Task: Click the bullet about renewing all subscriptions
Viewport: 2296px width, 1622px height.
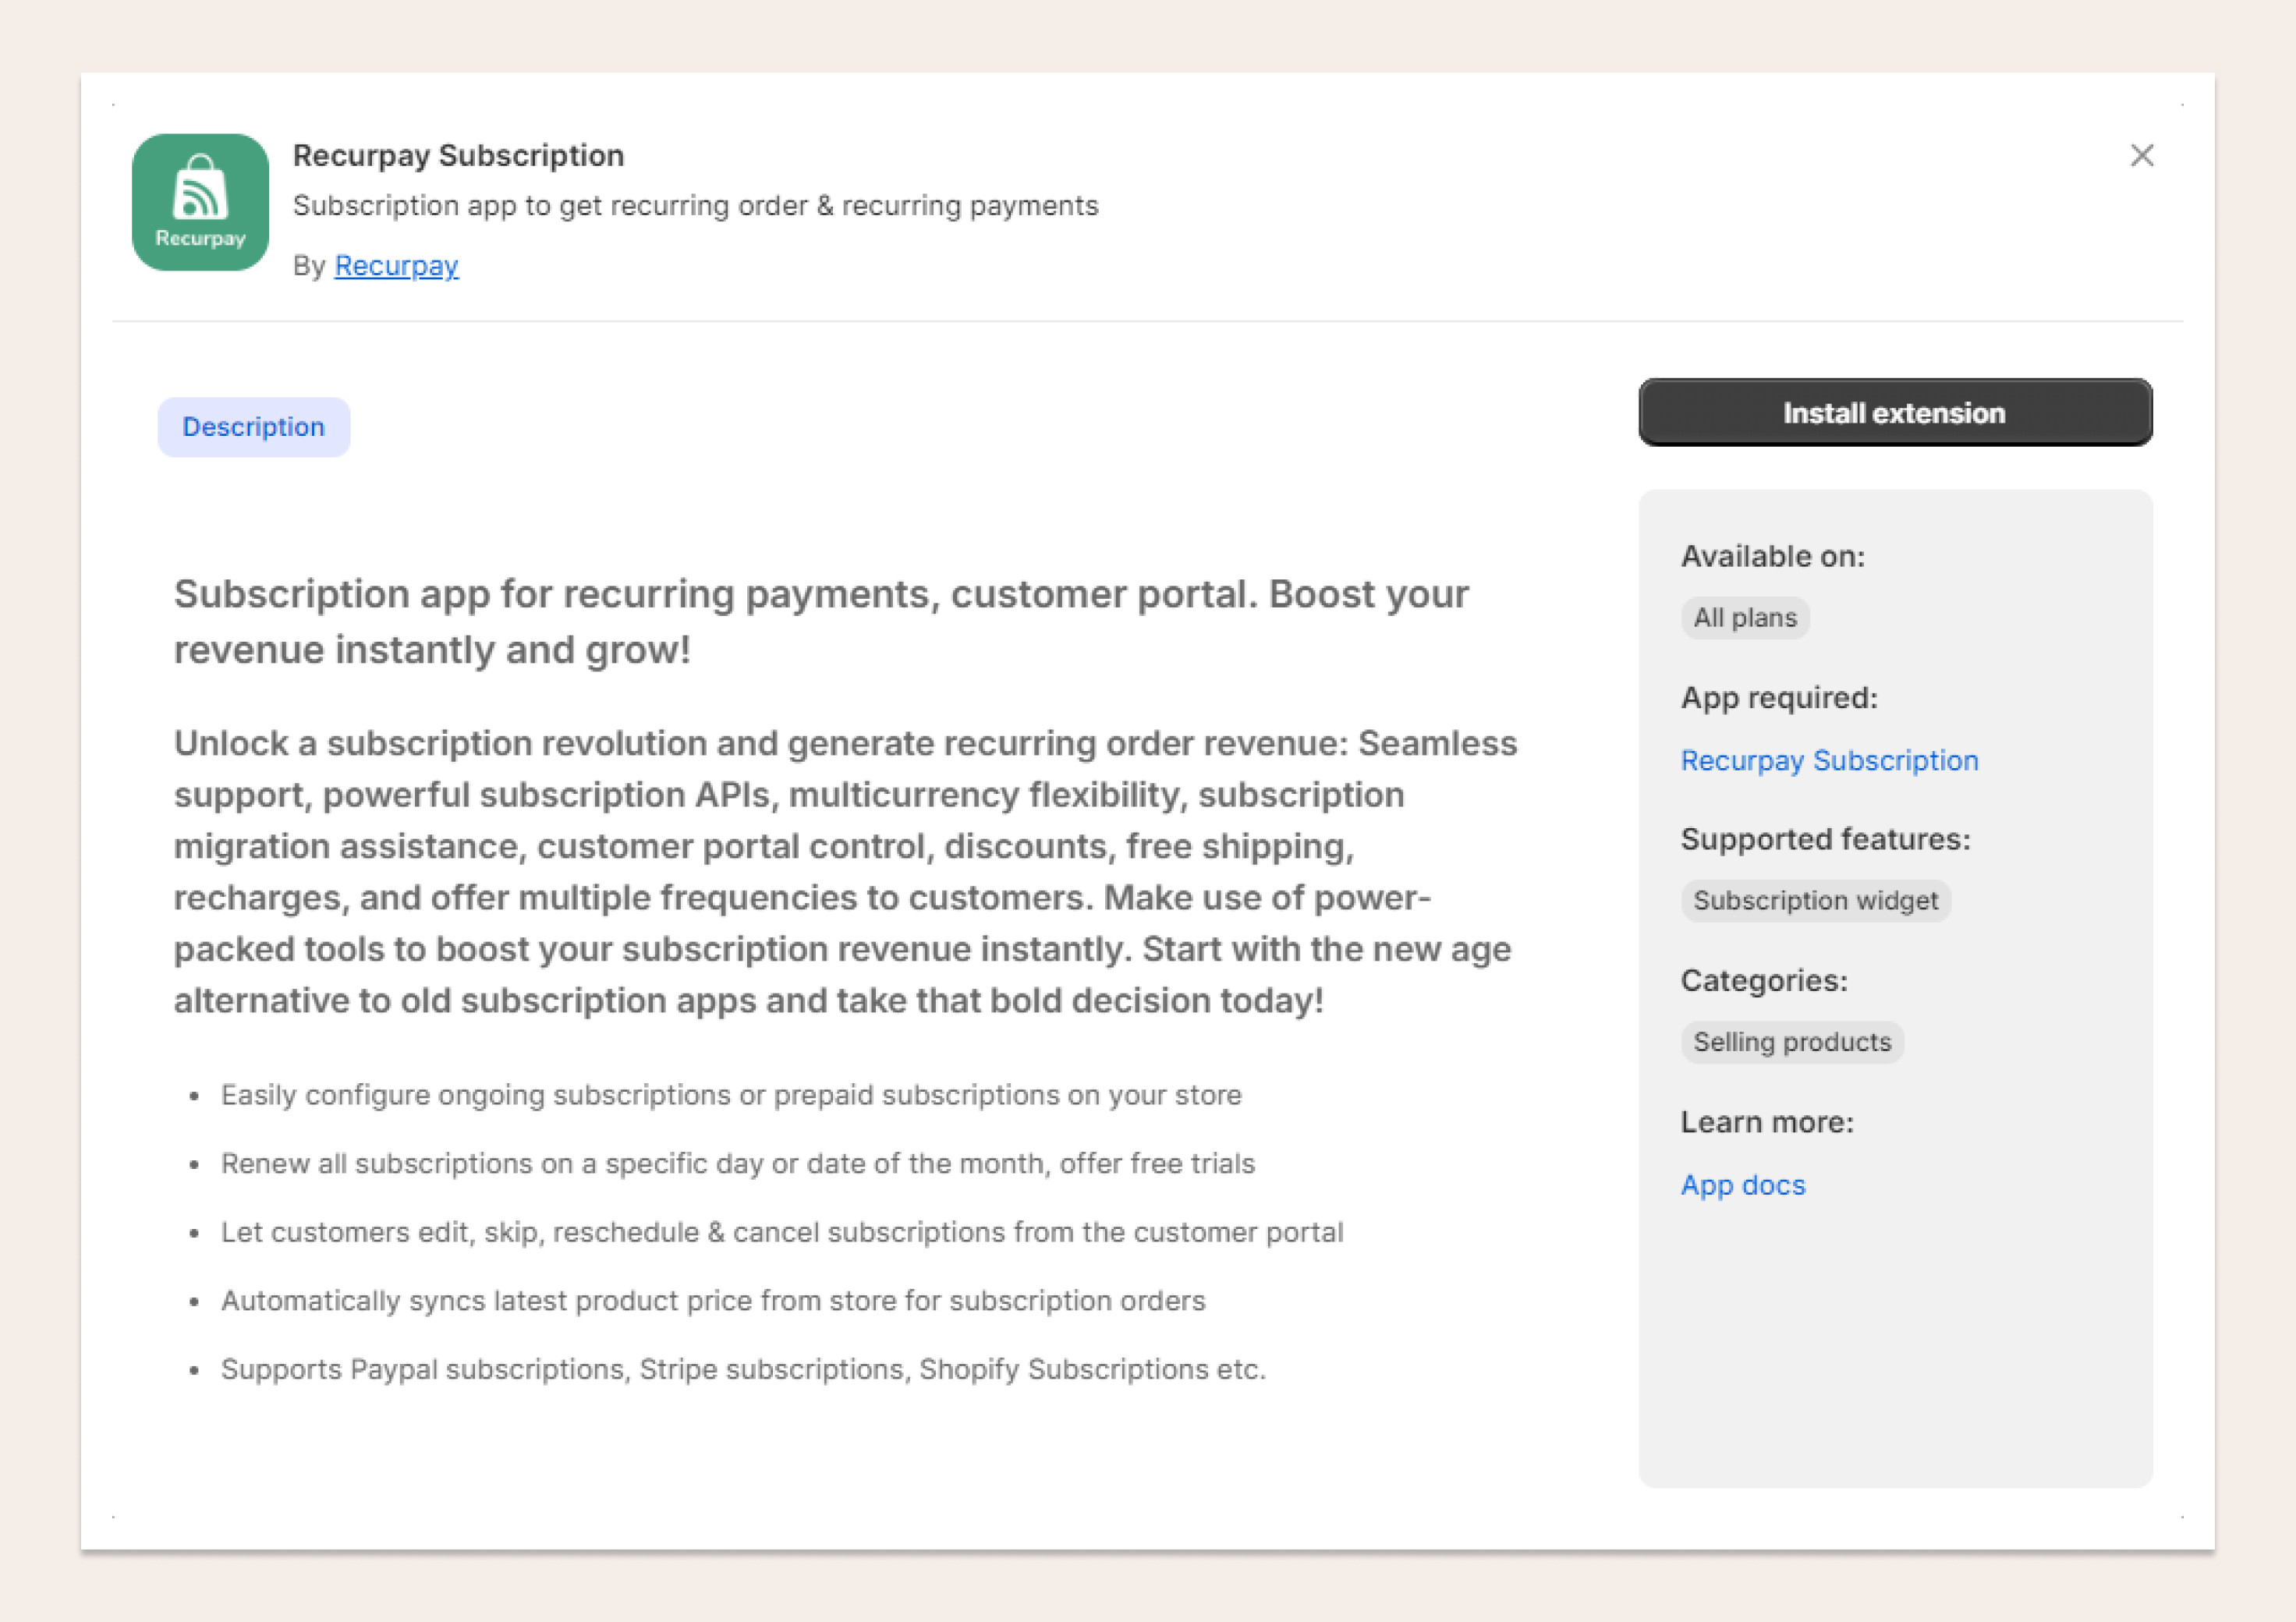Action: 738,1164
